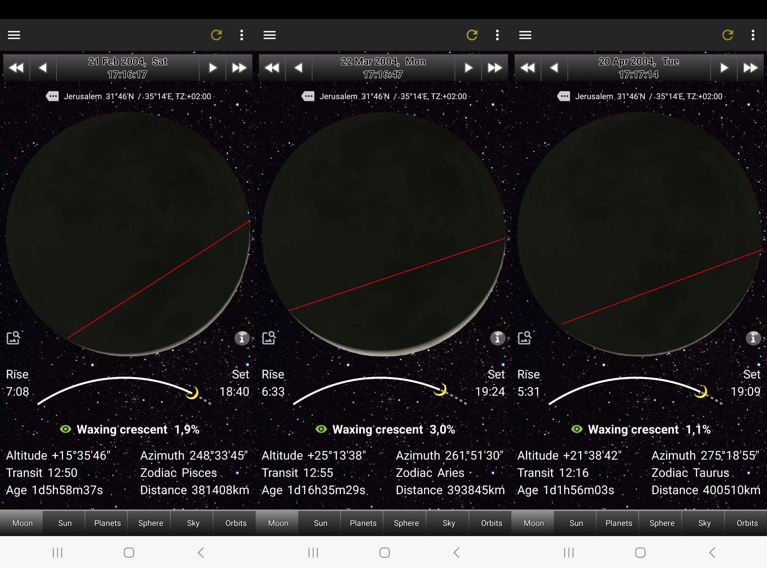This screenshot has height=568, width=767.
Task: Fast-forward date from 22 Mar 2004
Action: (495, 67)
